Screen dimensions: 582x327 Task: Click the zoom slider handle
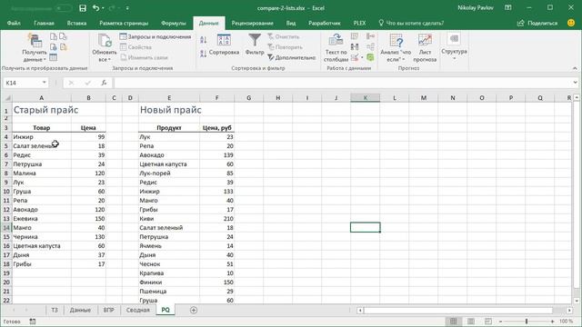527,322
